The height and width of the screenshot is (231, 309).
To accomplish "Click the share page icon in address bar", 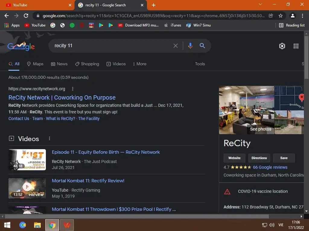I will 271,16.
